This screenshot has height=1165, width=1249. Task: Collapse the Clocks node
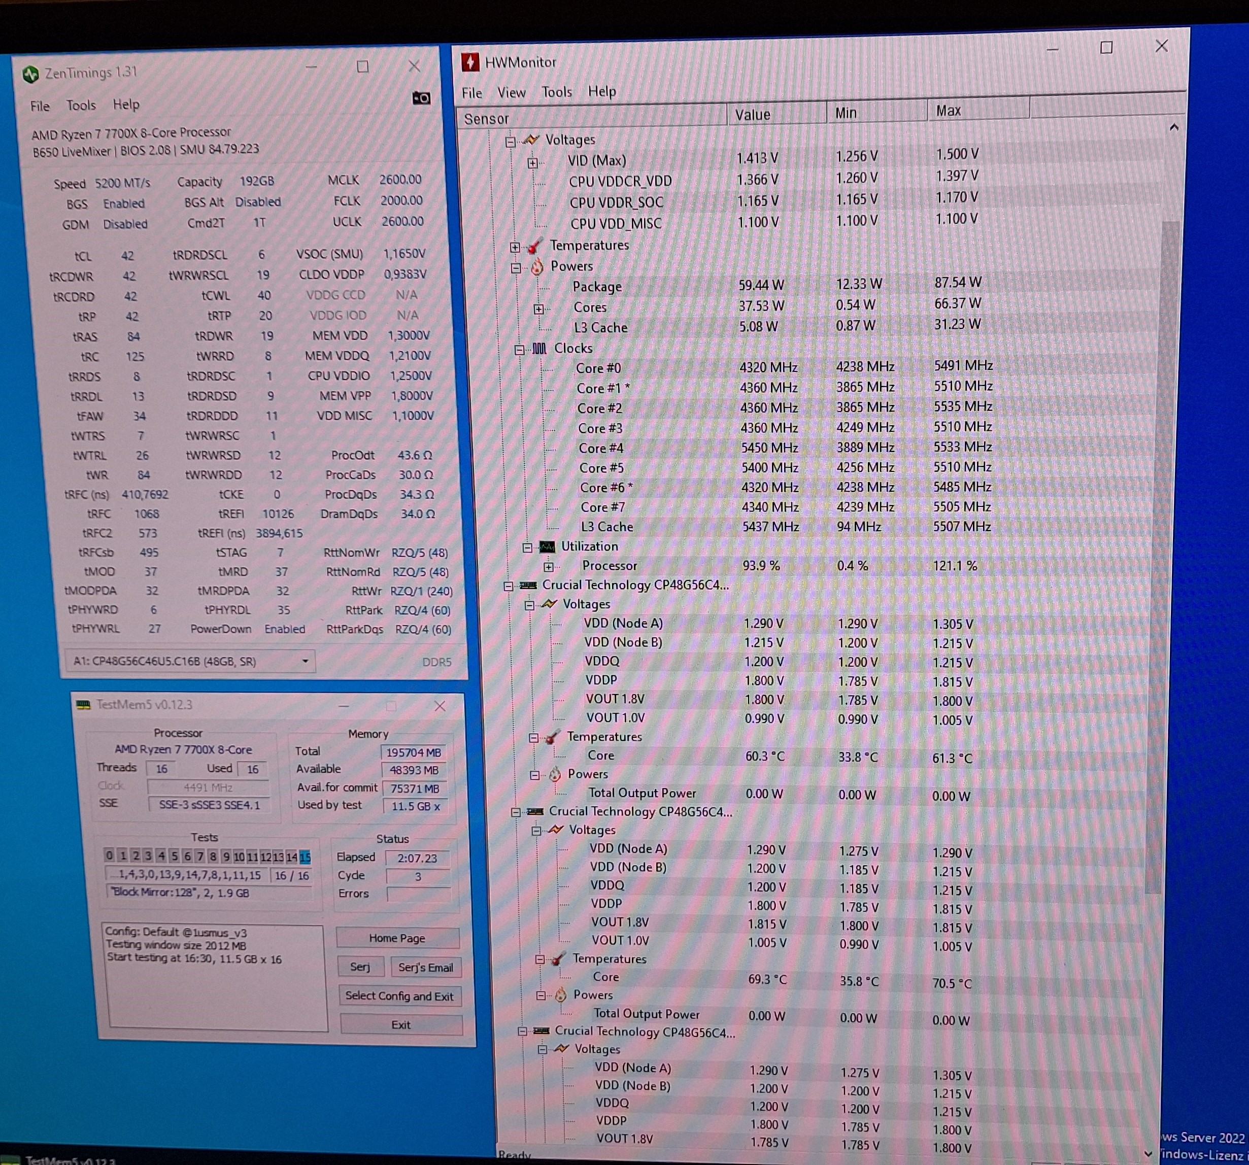tap(520, 350)
